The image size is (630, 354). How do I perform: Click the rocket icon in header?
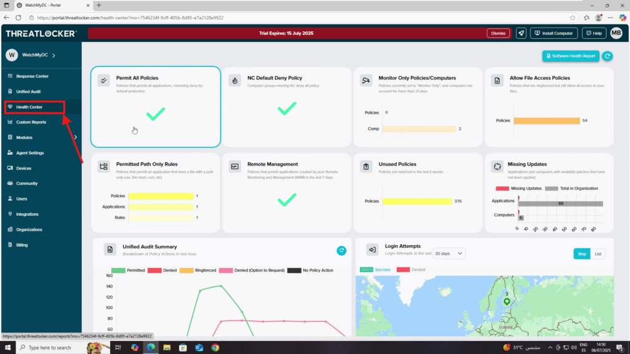(521, 33)
